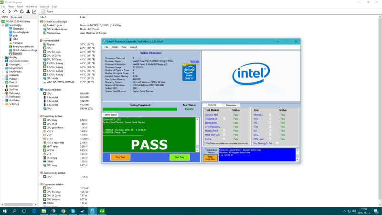The height and width of the screenshot is (215, 382).
Task: Go forward with AIDA64 toolbar forward arrow
Action: (10, 11)
